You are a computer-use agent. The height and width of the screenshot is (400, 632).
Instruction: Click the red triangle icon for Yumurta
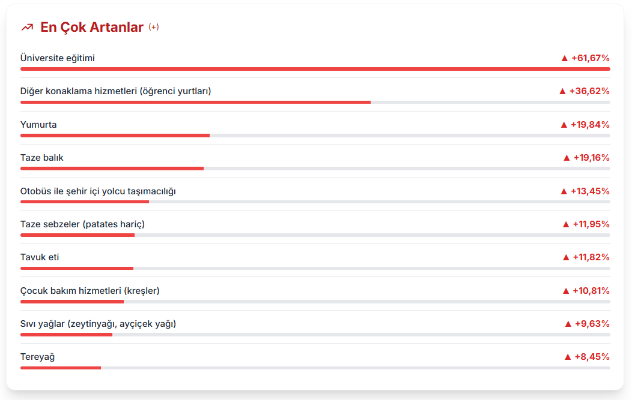pyautogui.click(x=564, y=125)
